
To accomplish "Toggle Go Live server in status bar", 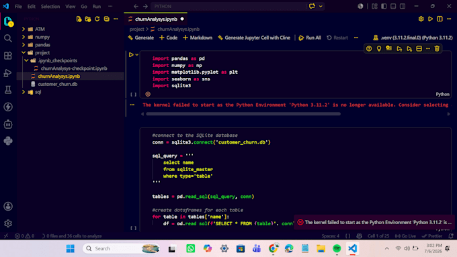I will tap(405, 236).
